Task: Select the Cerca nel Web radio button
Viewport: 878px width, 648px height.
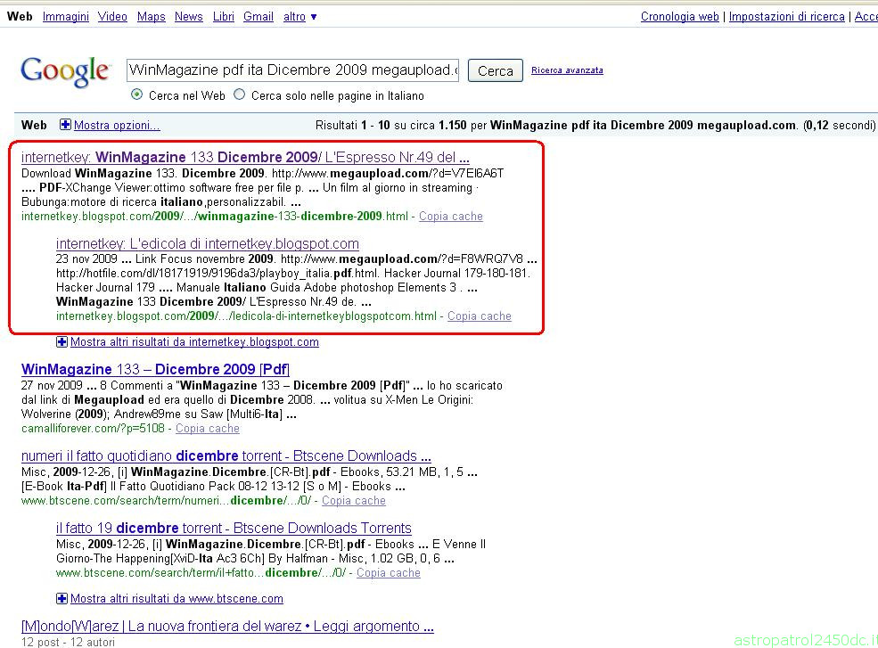Action: pos(136,94)
